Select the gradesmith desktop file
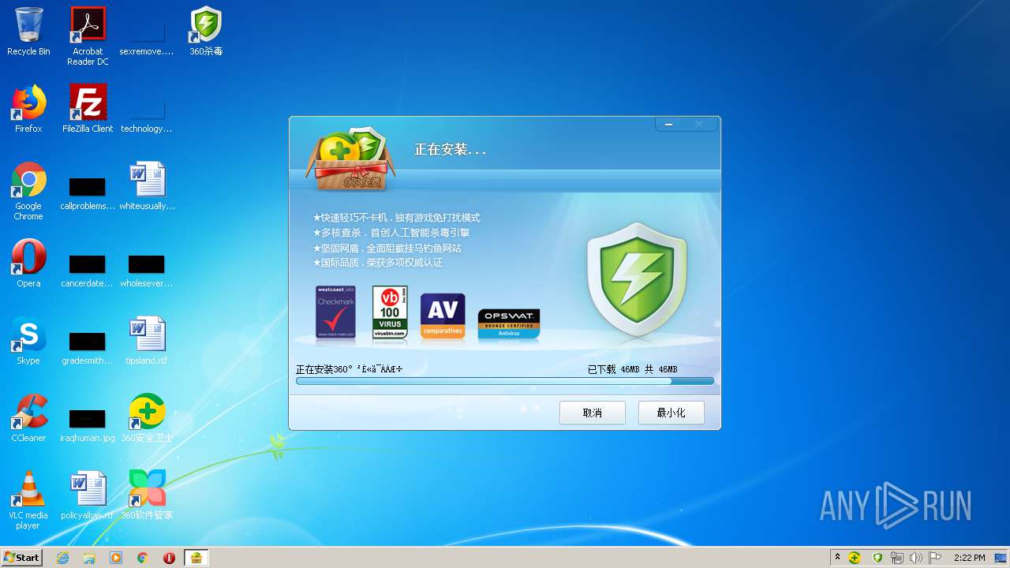This screenshot has height=568, width=1010. click(88, 348)
